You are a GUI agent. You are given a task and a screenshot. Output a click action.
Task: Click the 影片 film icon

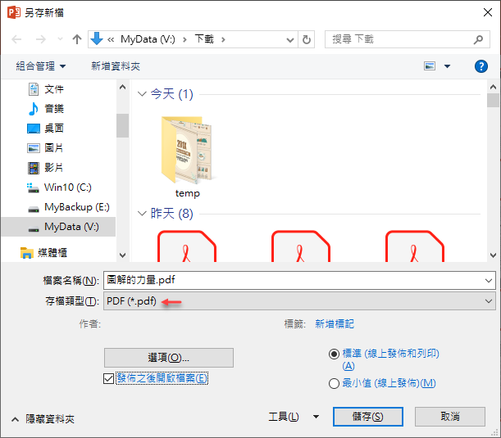pyautogui.click(x=34, y=168)
